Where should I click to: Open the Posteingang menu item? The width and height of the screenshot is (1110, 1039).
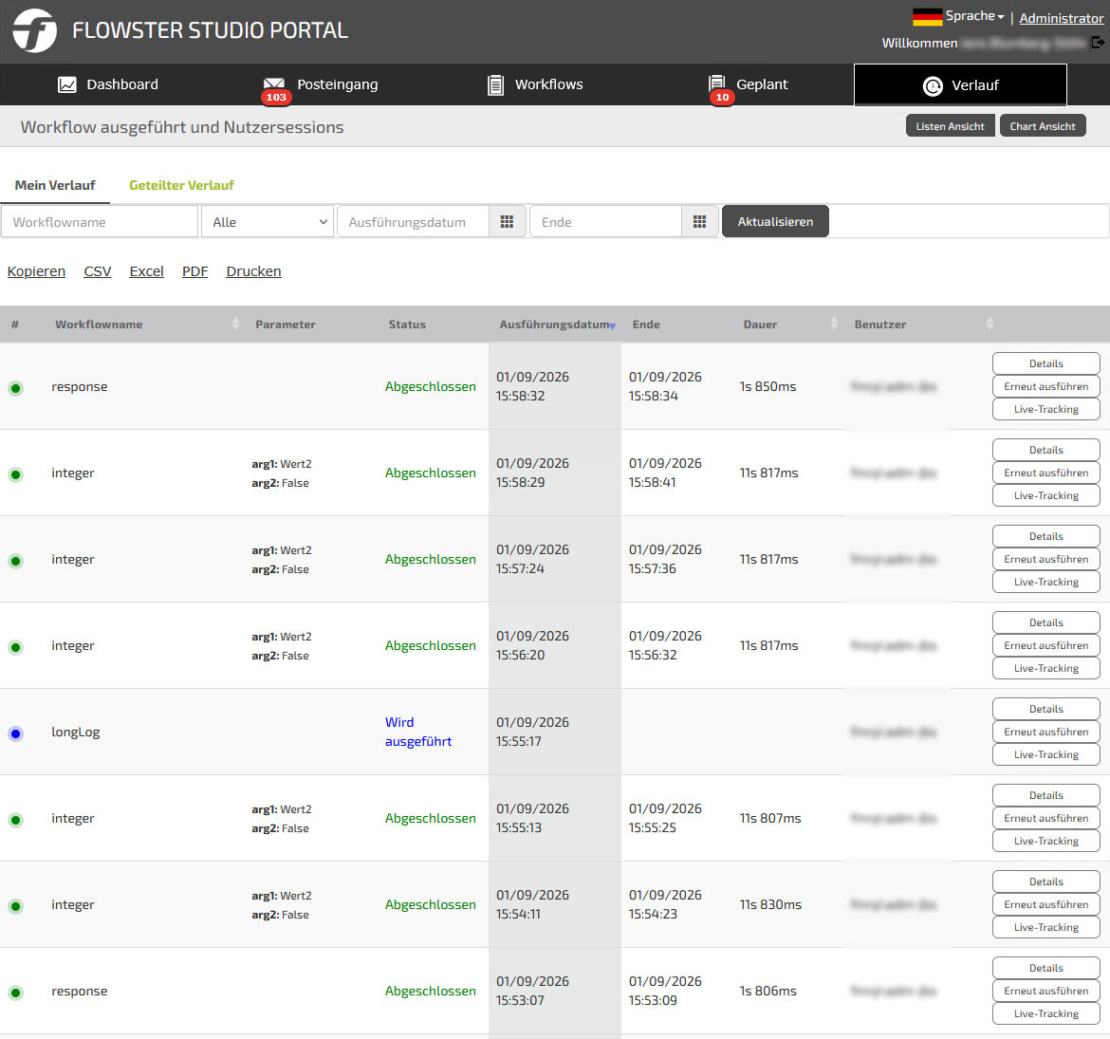tap(320, 85)
